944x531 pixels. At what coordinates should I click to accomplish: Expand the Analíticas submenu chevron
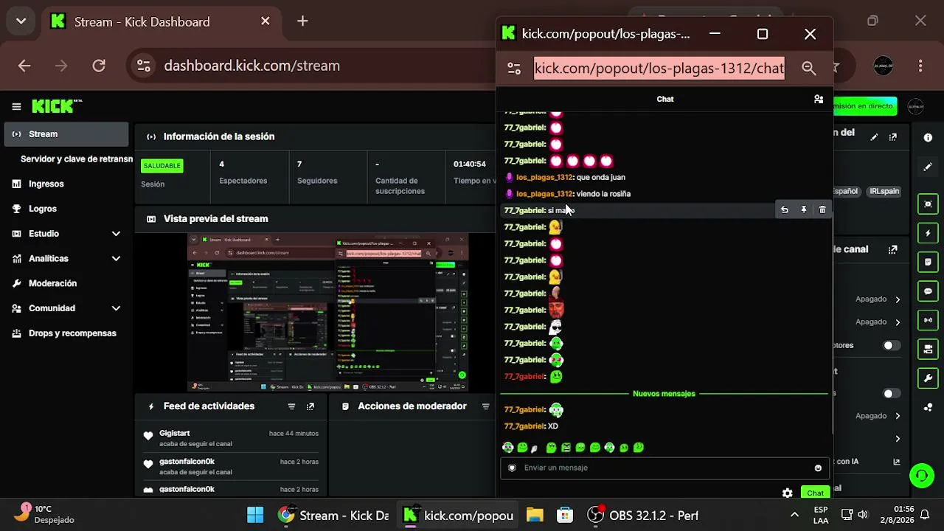116,259
